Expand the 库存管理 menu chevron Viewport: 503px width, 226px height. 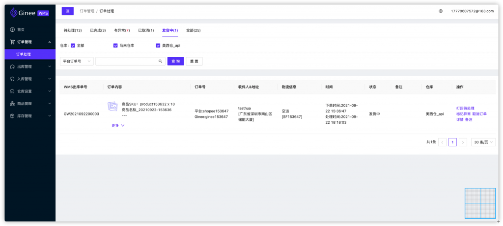click(x=50, y=116)
